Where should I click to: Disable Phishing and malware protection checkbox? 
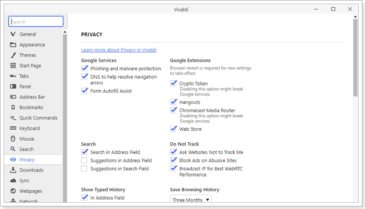[x=84, y=68]
